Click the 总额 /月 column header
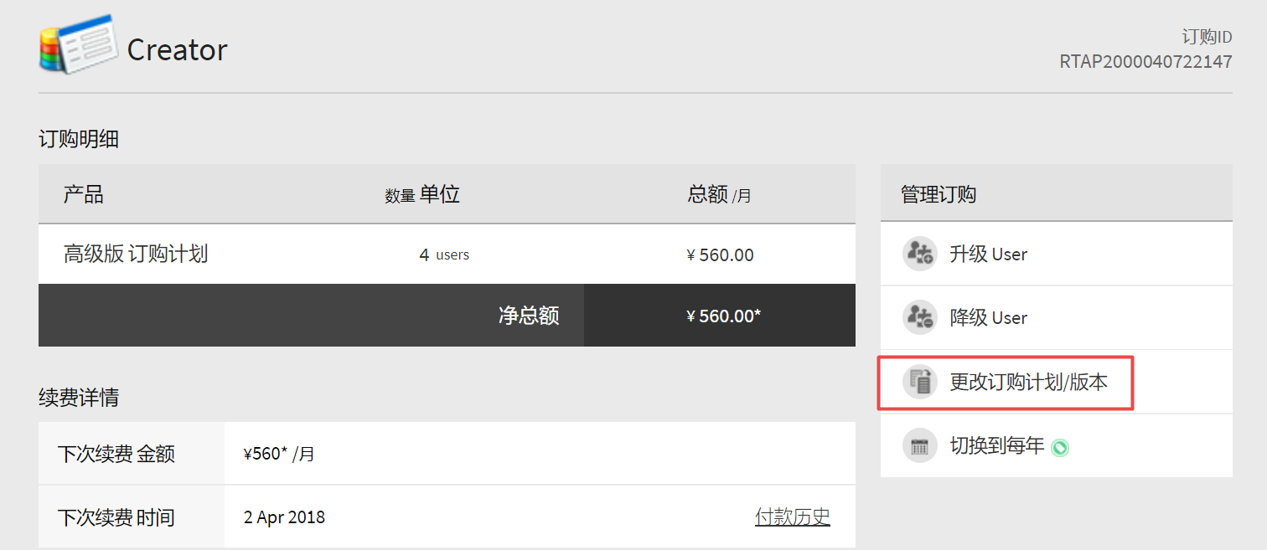The width and height of the screenshot is (1267, 550). [x=719, y=195]
